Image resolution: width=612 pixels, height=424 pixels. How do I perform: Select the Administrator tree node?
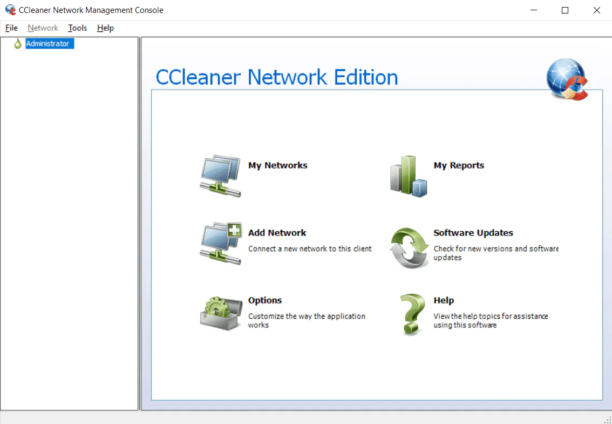[x=50, y=43]
